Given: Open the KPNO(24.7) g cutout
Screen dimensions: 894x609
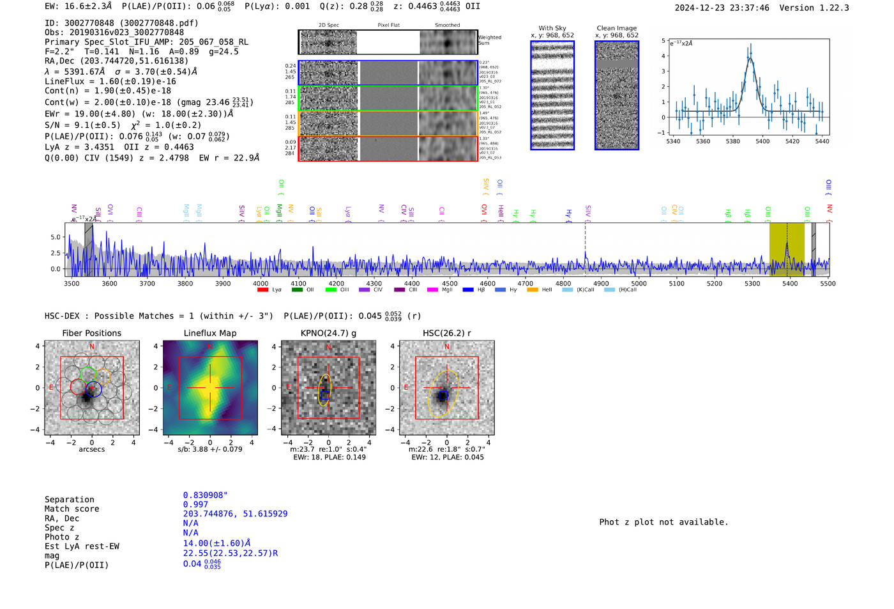Looking at the screenshot, I should [x=328, y=388].
